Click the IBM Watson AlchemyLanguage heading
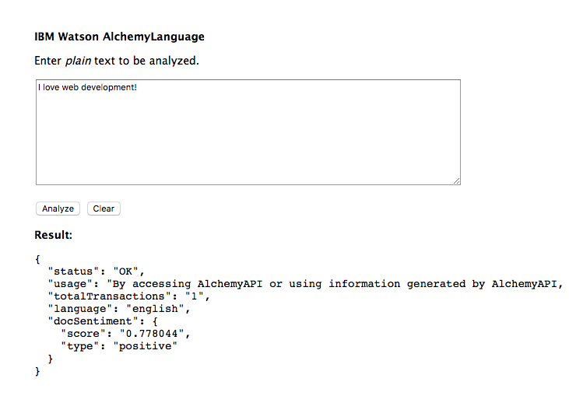The height and width of the screenshot is (403, 569). click(119, 37)
